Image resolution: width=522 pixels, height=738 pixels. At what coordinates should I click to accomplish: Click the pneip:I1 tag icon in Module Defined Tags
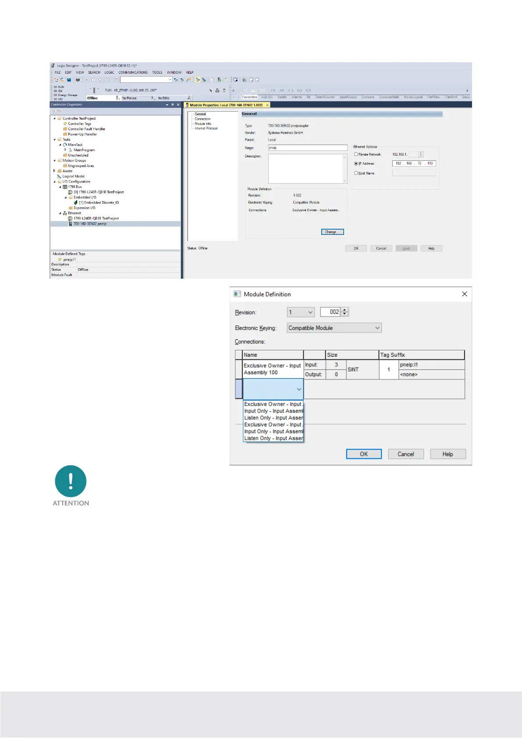(x=60, y=259)
